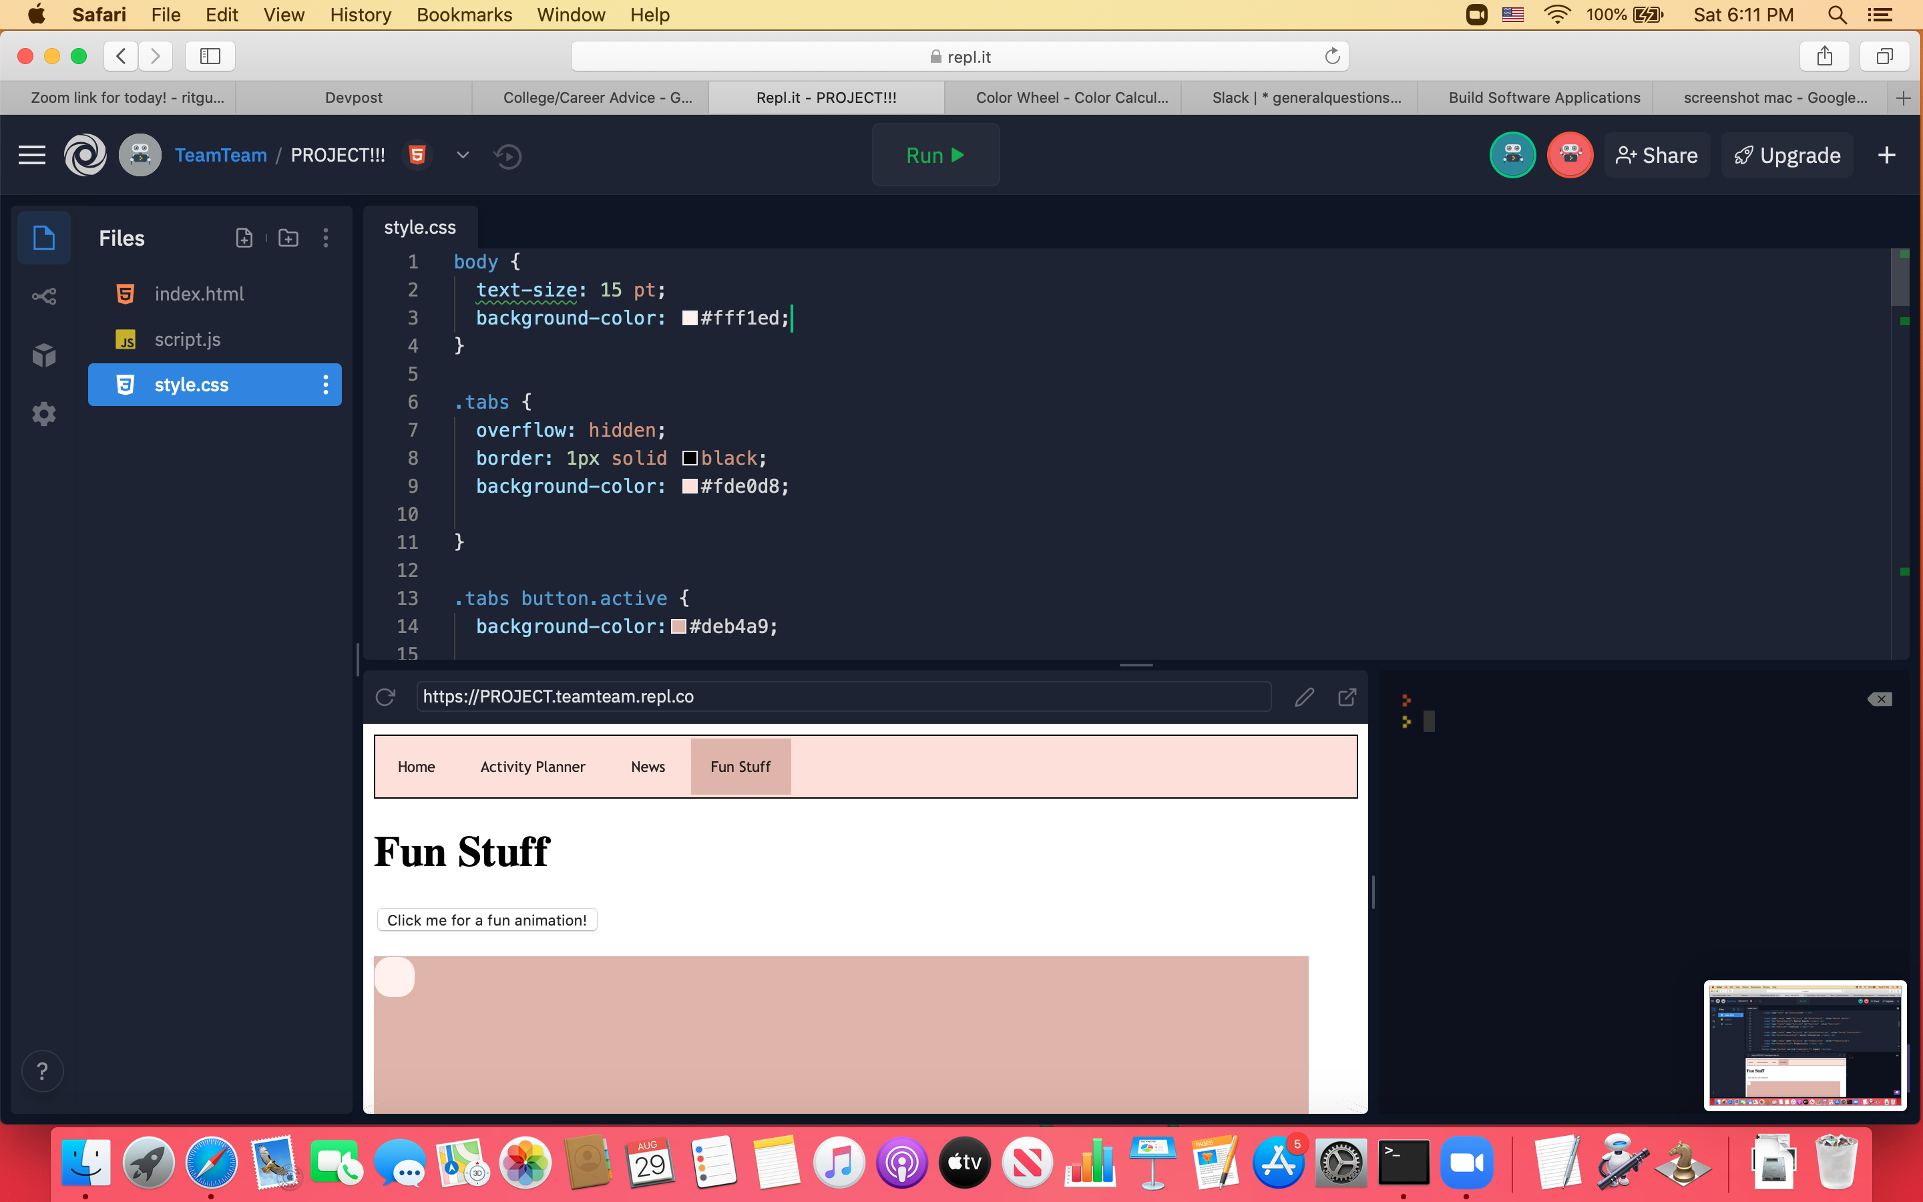Click the Run button

[x=935, y=155]
